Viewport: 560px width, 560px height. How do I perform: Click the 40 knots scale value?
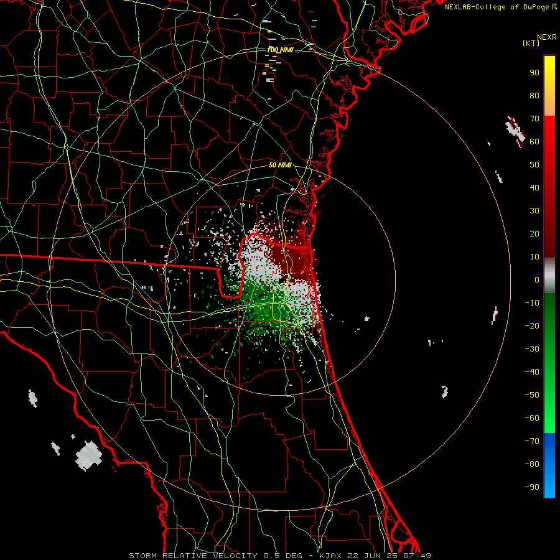click(534, 187)
